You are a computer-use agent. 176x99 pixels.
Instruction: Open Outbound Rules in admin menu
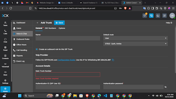23,39
